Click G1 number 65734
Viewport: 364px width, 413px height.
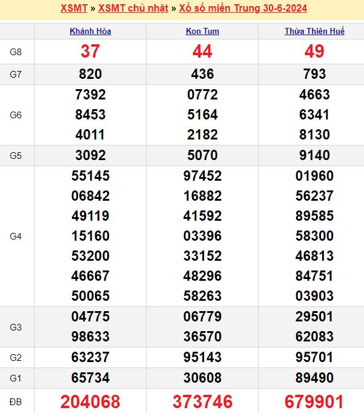pyautogui.click(x=90, y=378)
